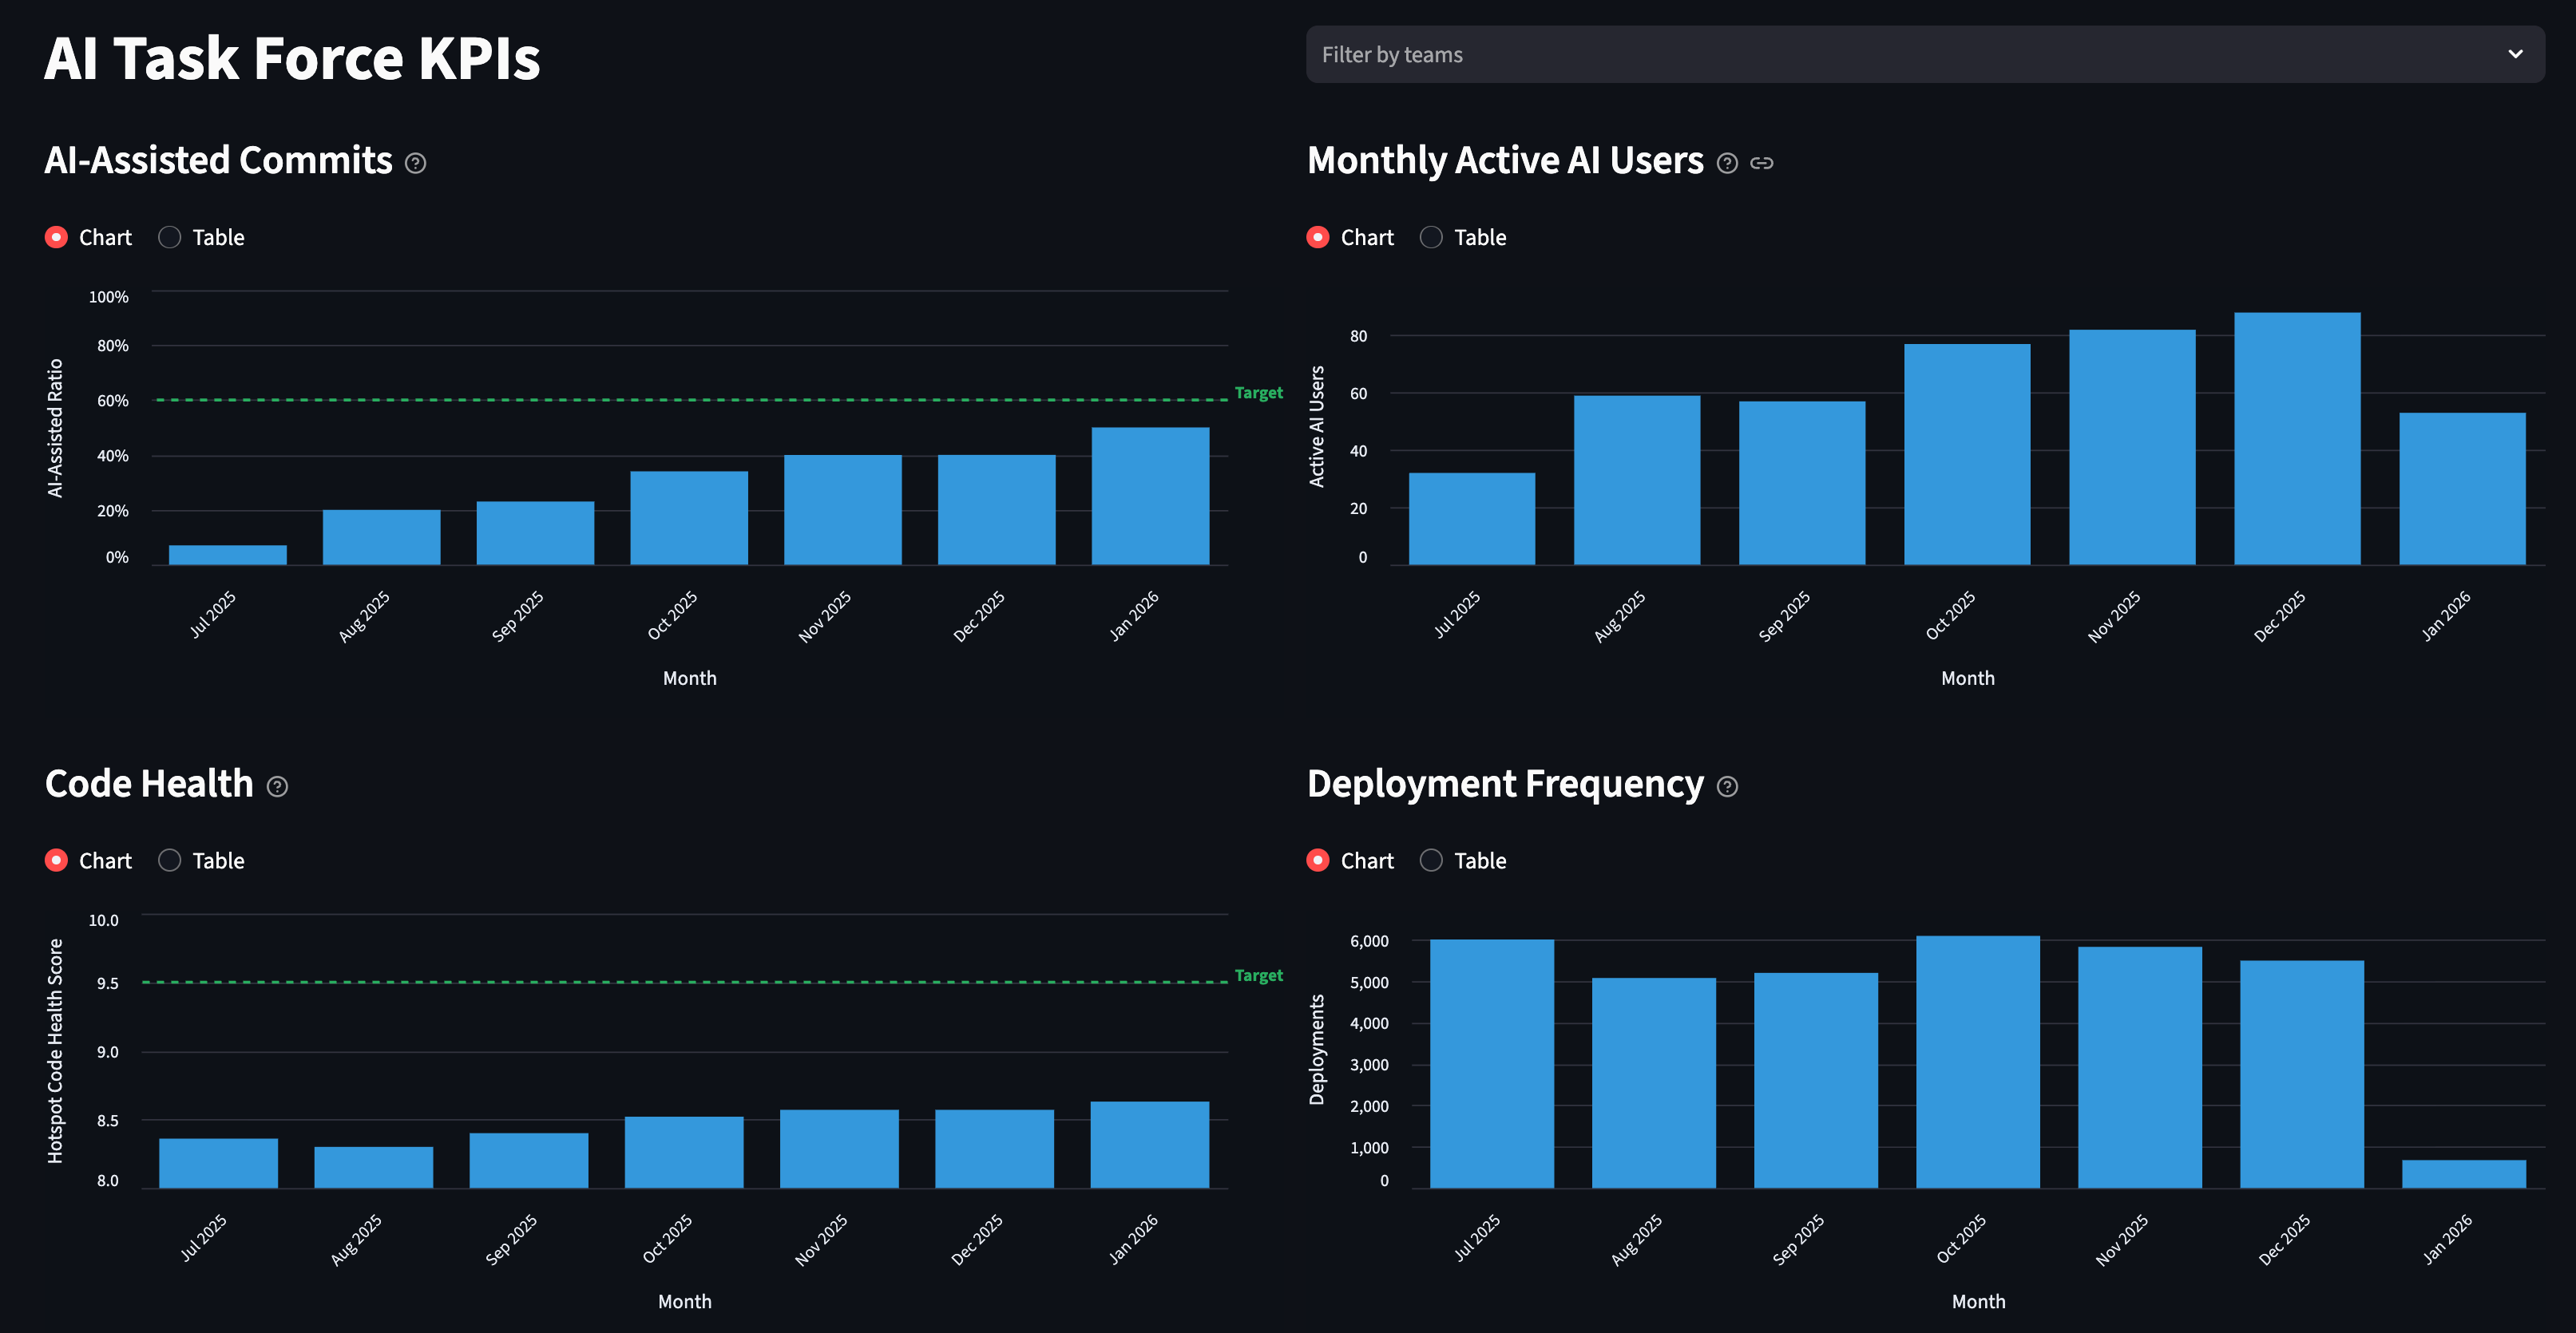Image resolution: width=2576 pixels, height=1333 pixels.
Task: Switch Deployment Frequency to Table view
Action: tap(1431, 860)
